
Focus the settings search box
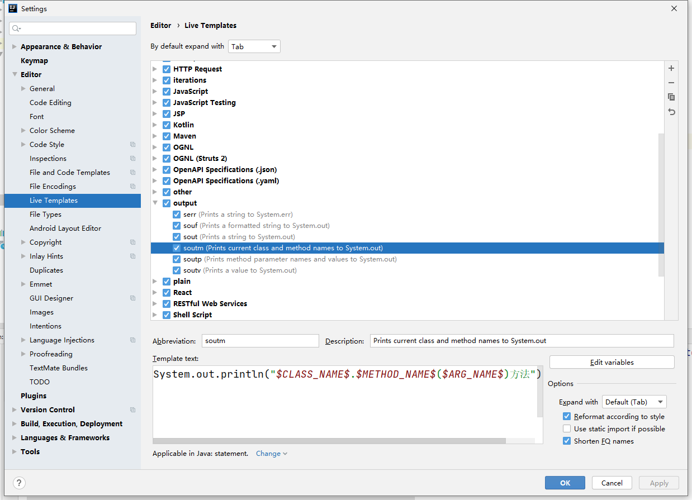pyautogui.click(x=73, y=28)
